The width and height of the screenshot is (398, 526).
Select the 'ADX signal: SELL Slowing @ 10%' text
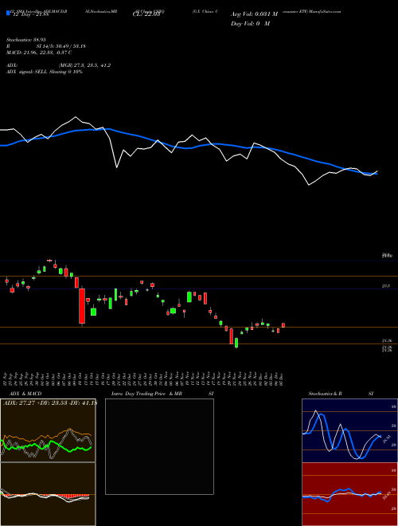(45, 72)
